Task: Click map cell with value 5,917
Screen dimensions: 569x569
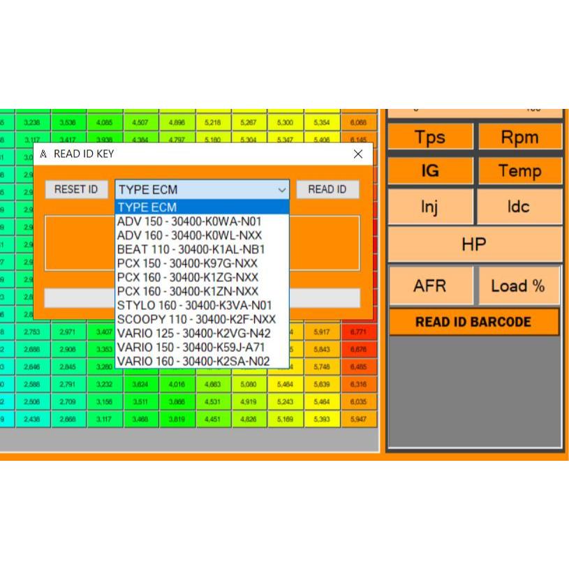Action: (322, 332)
